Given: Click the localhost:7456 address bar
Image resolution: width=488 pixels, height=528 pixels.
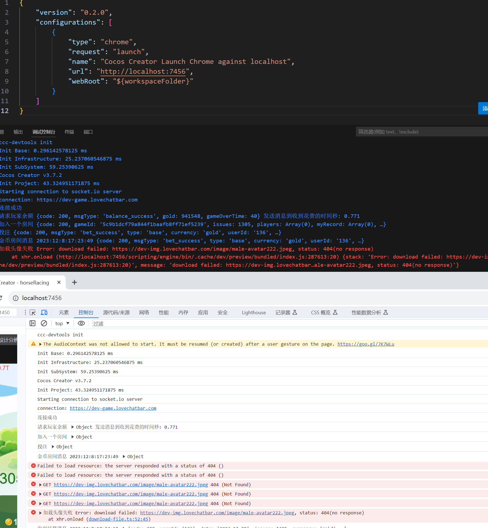Looking at the screenshot, I should [x=248, y=298].
